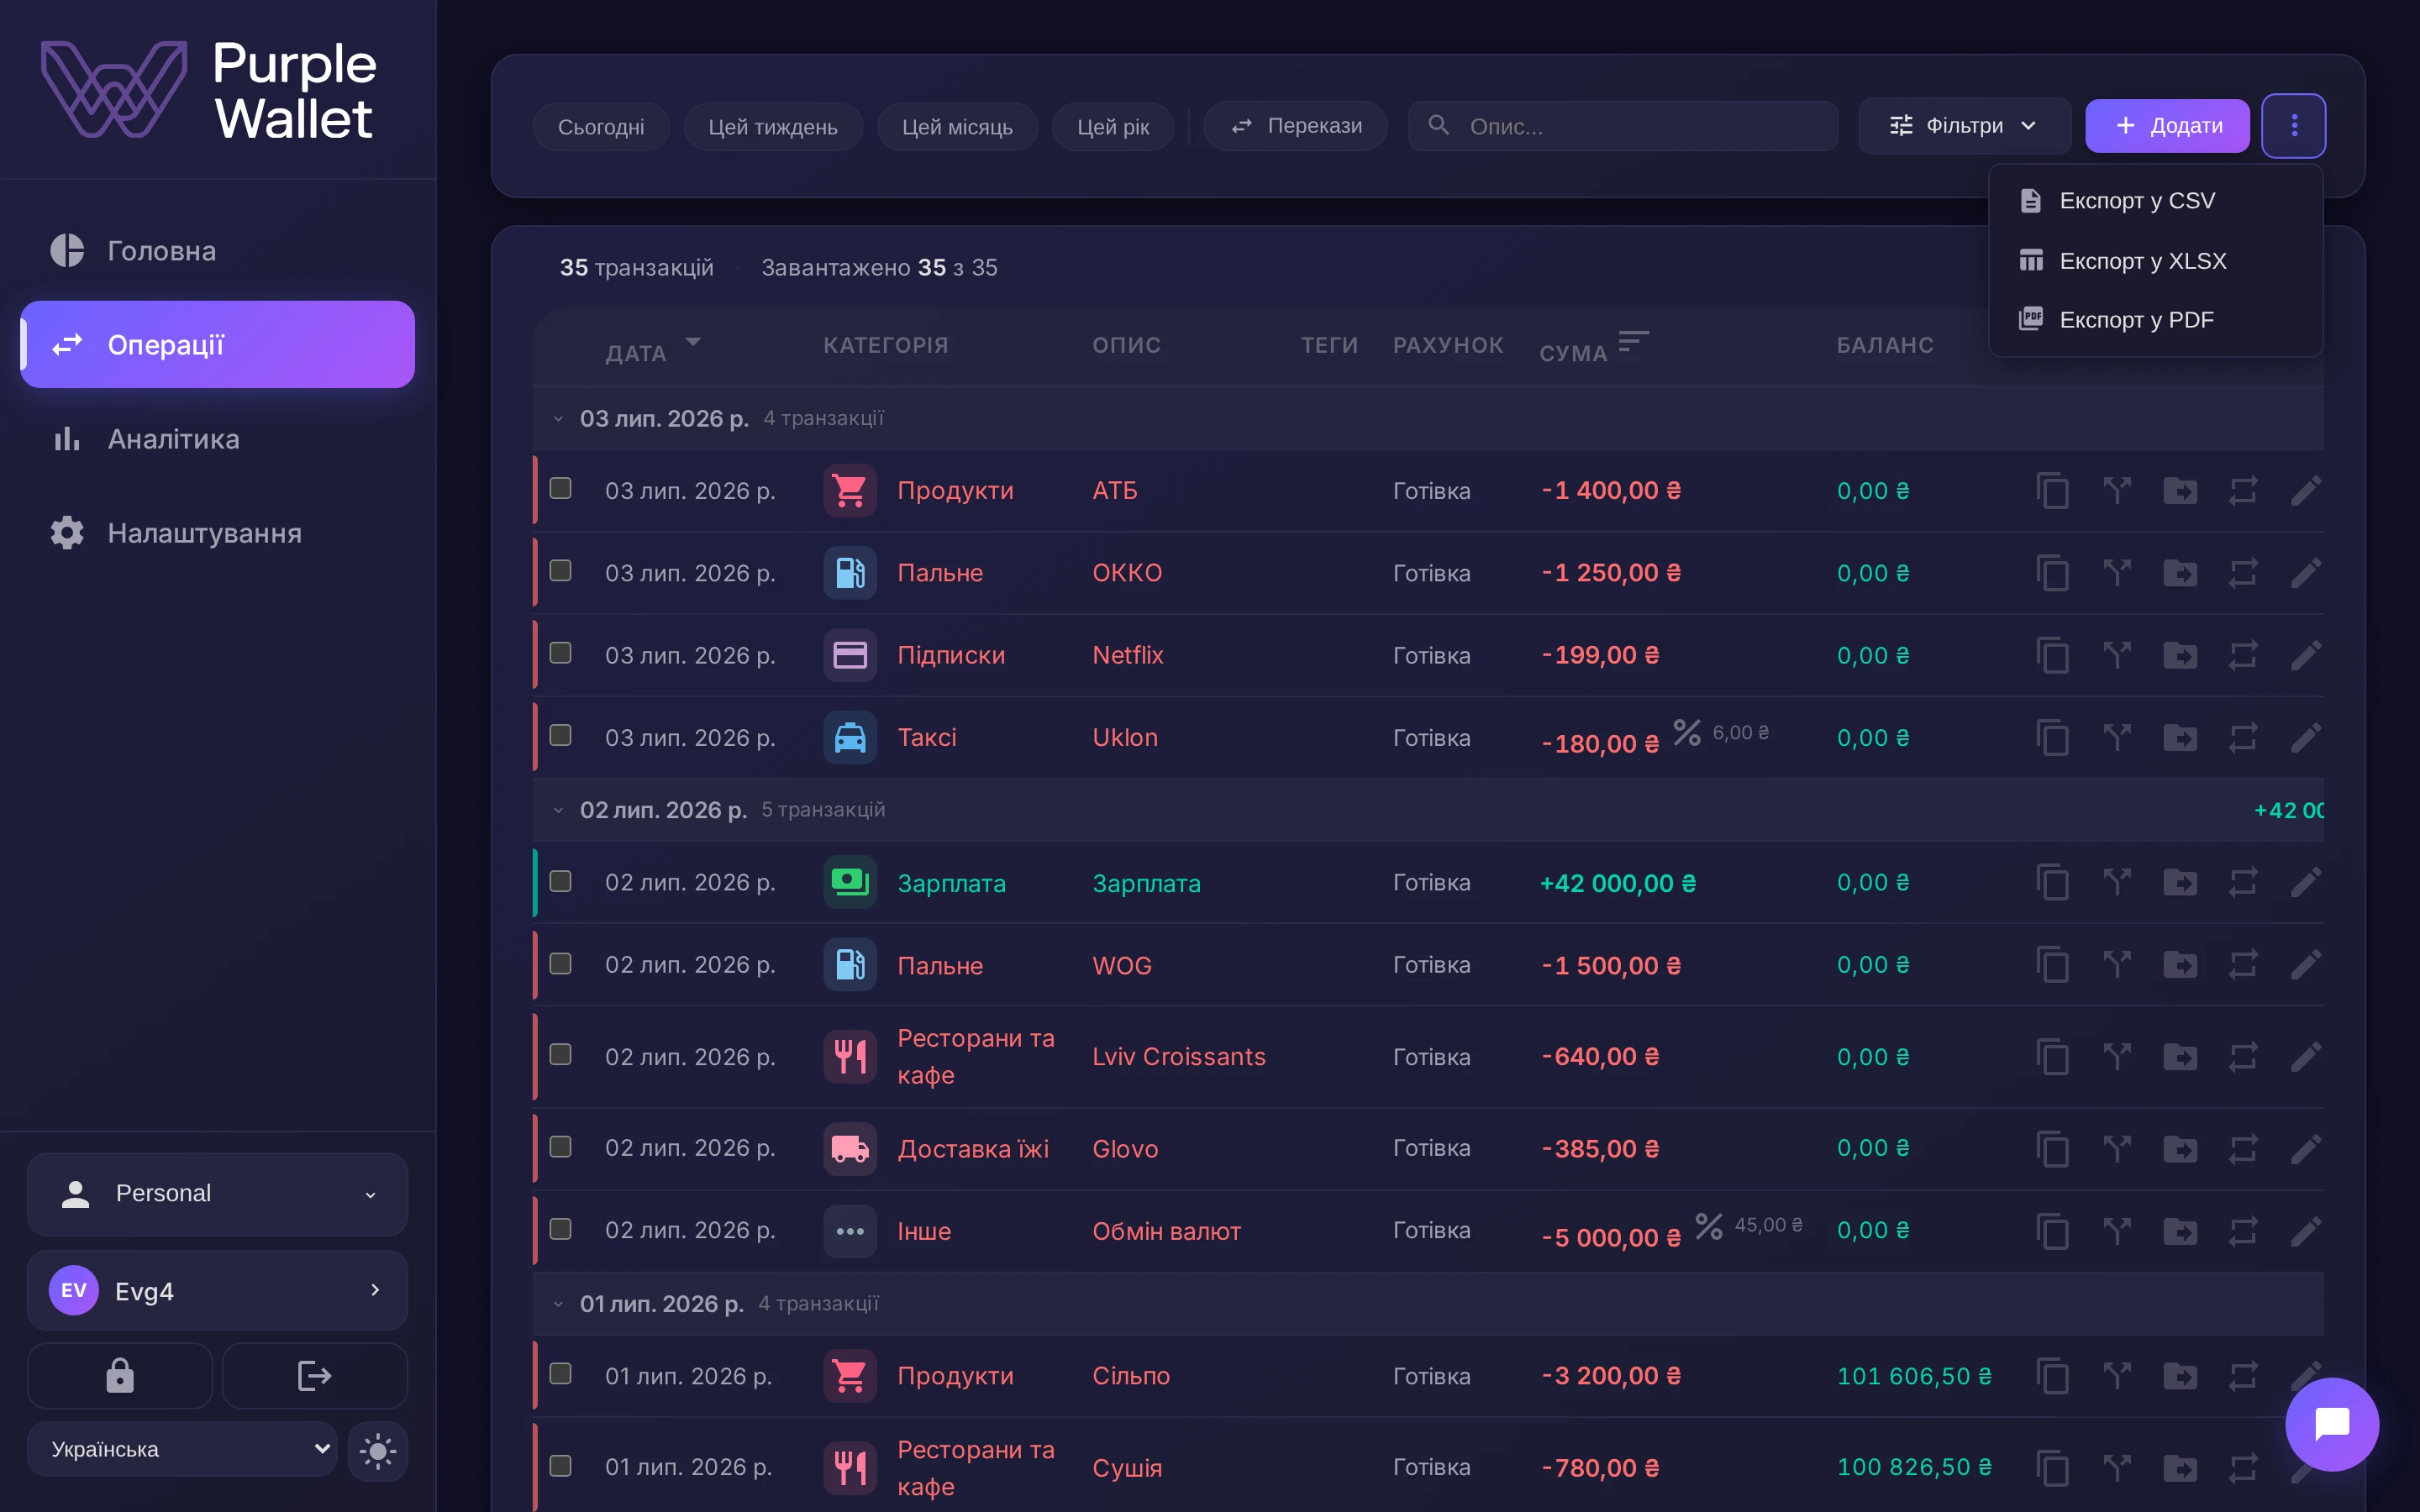This screenshot has width=2420, height=1512.
Task: Click the Опис search field
Action: point(1623,126)
